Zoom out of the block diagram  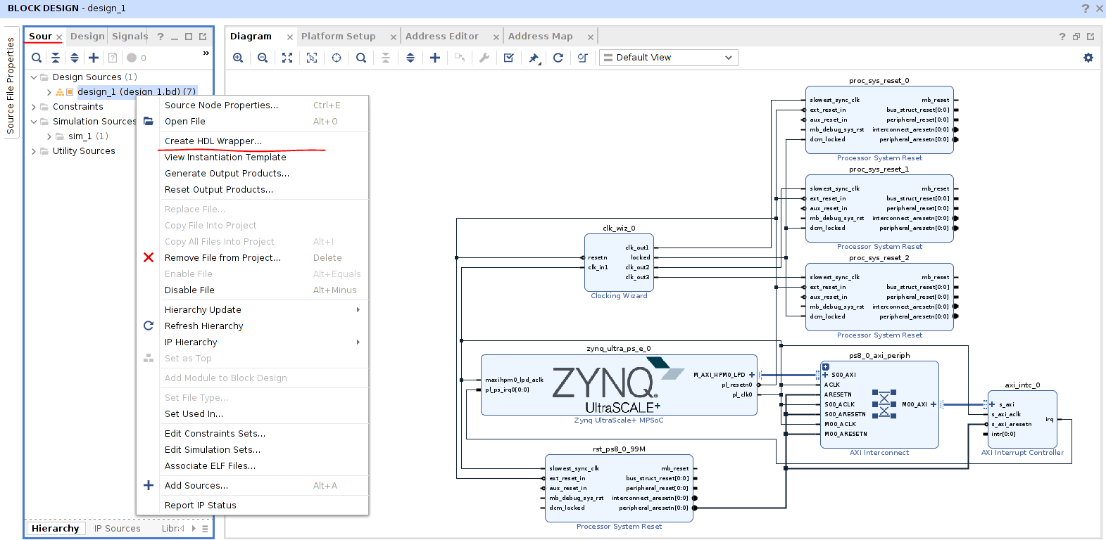263,58
